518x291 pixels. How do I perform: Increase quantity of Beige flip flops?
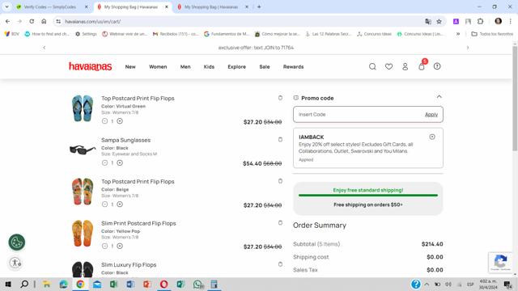(x=120, y=205)
